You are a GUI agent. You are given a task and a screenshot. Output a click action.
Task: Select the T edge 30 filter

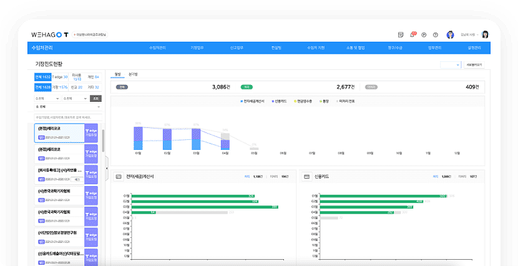(x=60, y=77)
